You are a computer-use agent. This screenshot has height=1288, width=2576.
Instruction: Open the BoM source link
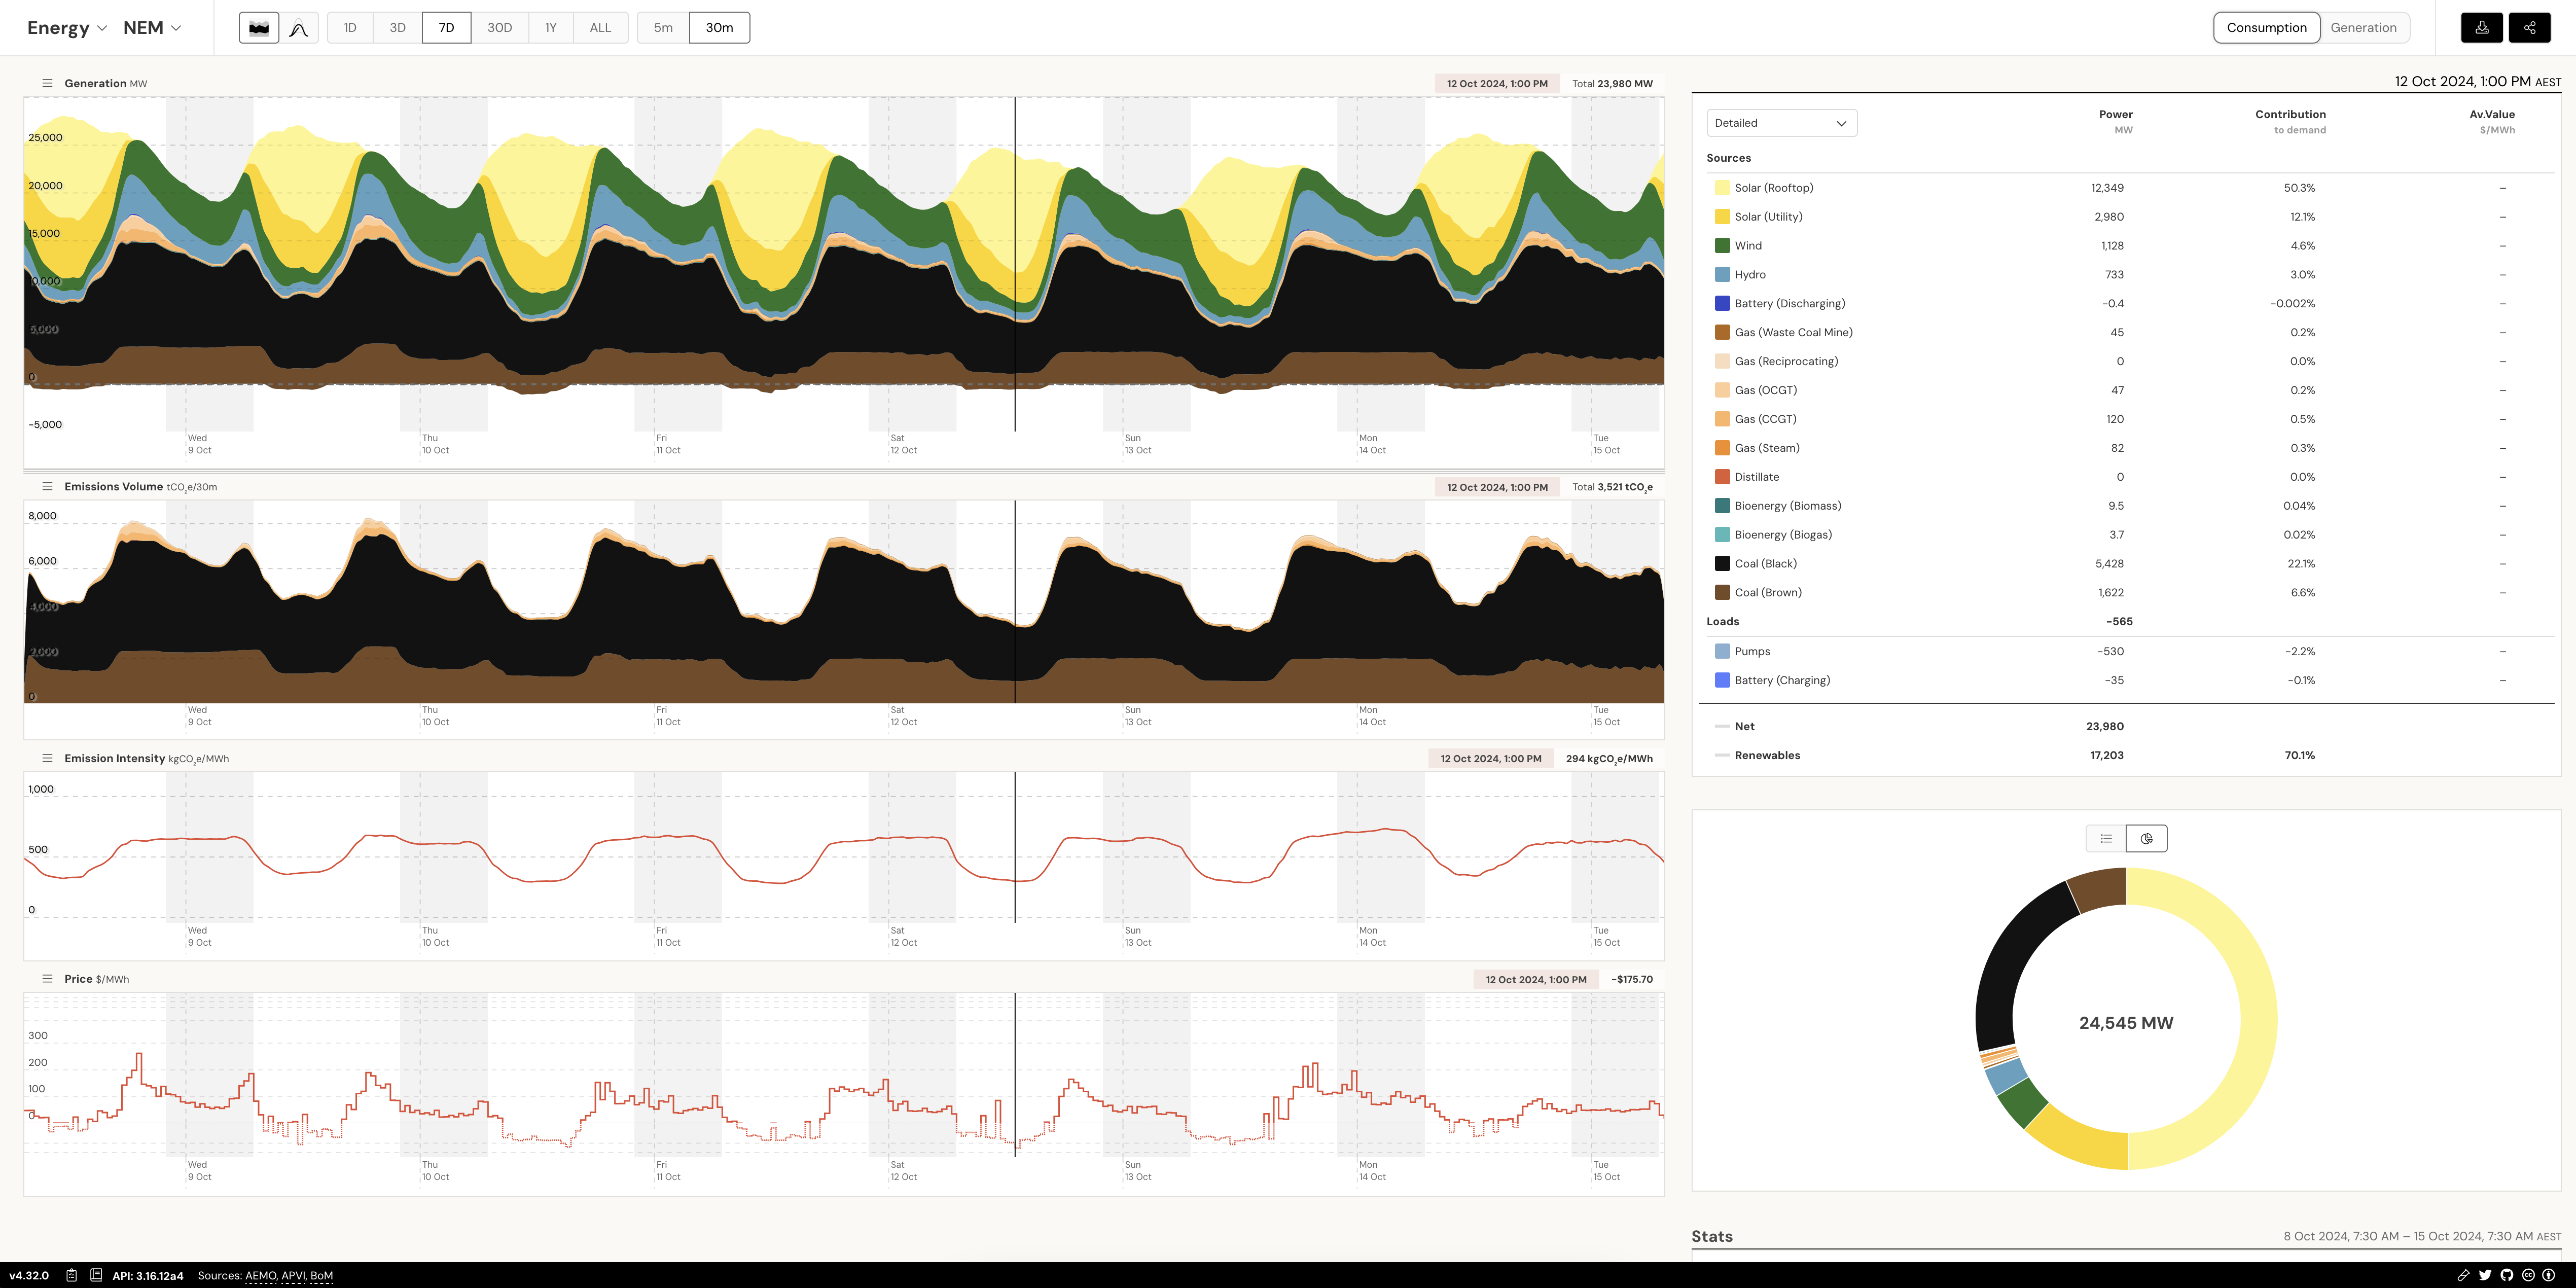tap(322, 1276)
